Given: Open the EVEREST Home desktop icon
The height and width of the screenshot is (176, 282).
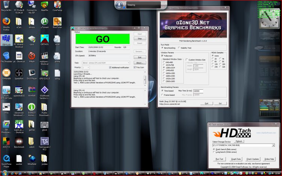Looking at the screenshot, I should (x=32, y=110).
